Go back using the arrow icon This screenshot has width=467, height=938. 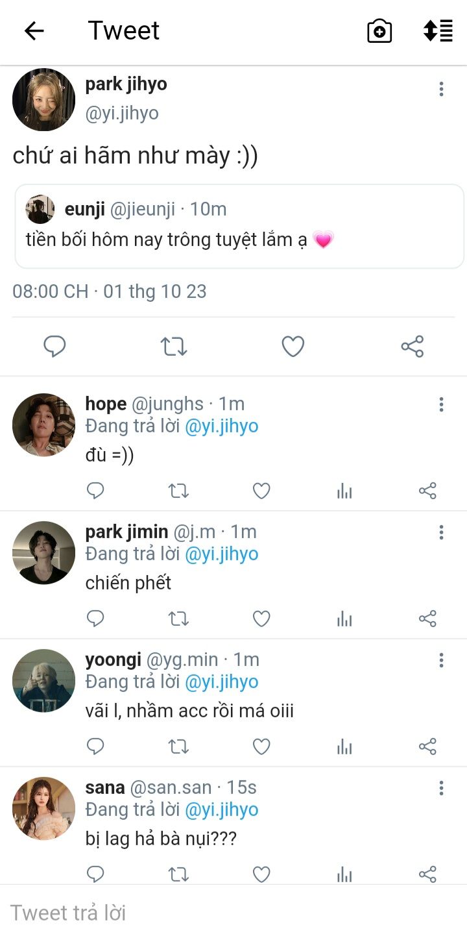[x=34, y=31]
